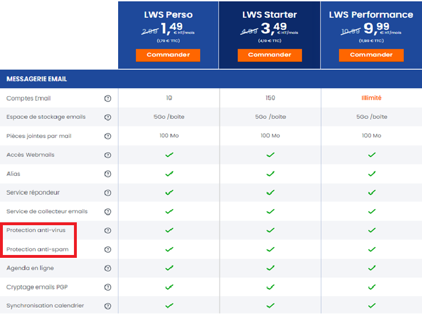Click the Alias question mark icon
The image size is (422, 314).
tap(108, 174)
